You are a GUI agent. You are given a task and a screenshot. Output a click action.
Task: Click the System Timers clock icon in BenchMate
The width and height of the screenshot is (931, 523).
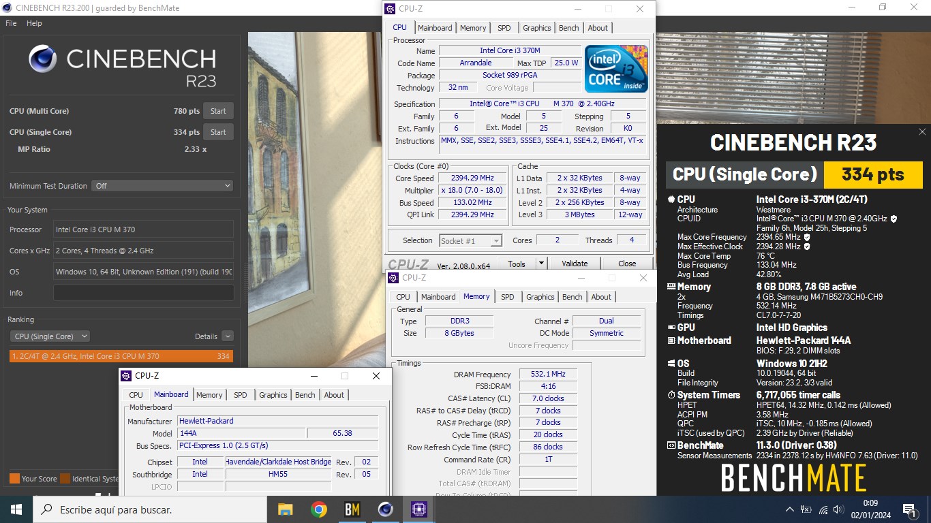(671, 395)
